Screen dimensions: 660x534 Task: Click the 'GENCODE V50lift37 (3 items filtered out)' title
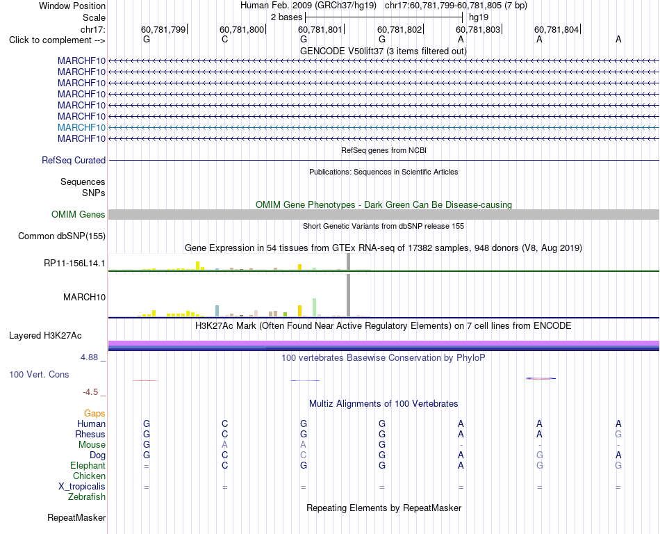point(383,51)
